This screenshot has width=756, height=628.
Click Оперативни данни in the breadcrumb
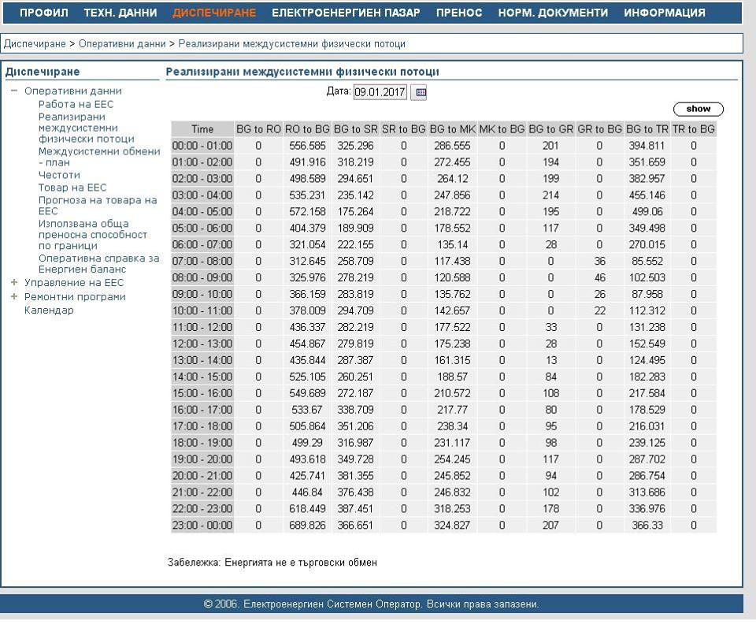point(122,44)
